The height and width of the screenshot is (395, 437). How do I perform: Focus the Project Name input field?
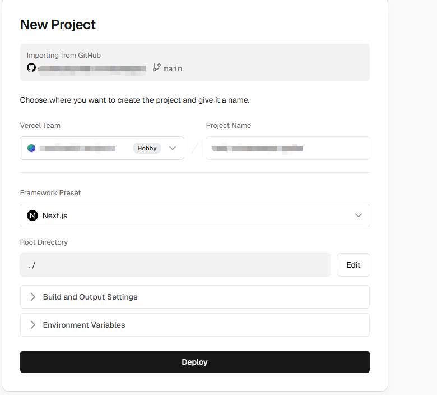[287, 148]
